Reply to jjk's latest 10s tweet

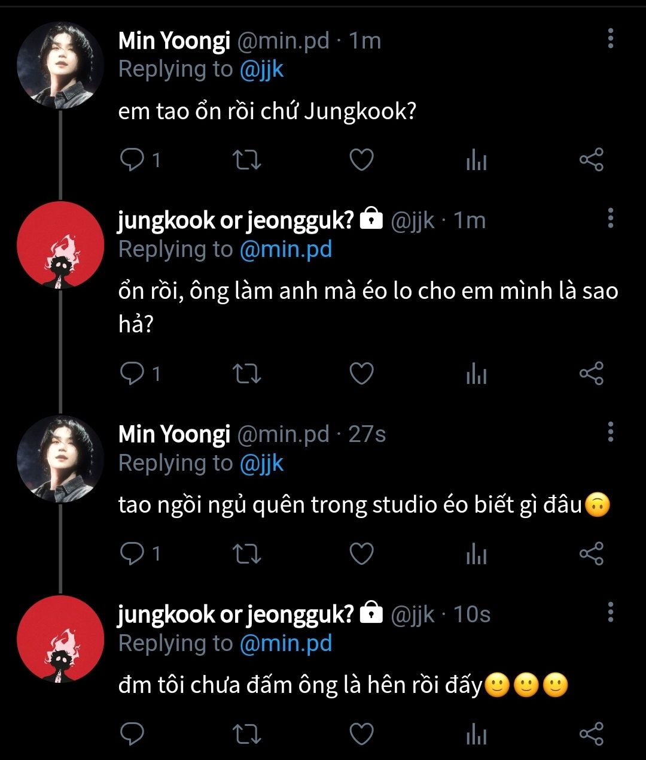pos(132,733)
